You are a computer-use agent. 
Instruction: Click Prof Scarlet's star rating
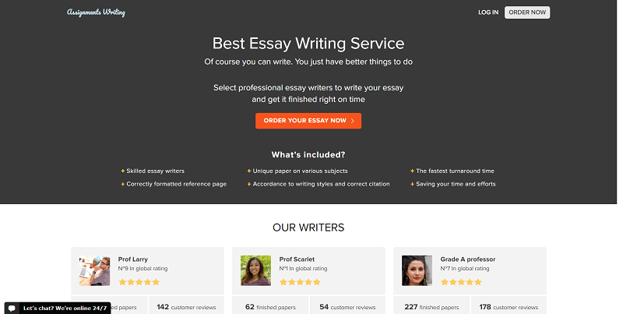(300, 282)
